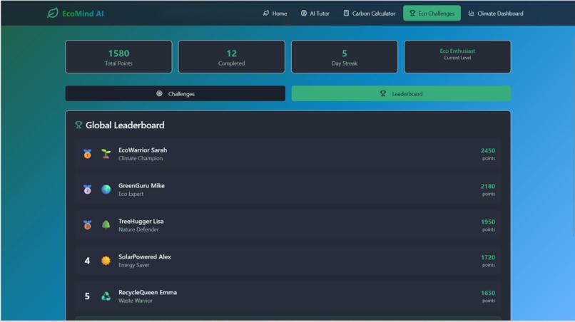575x322 pixels.
Task: Click the seedling avatar of EcoWarrior Sarah
Action: point(106,153)
